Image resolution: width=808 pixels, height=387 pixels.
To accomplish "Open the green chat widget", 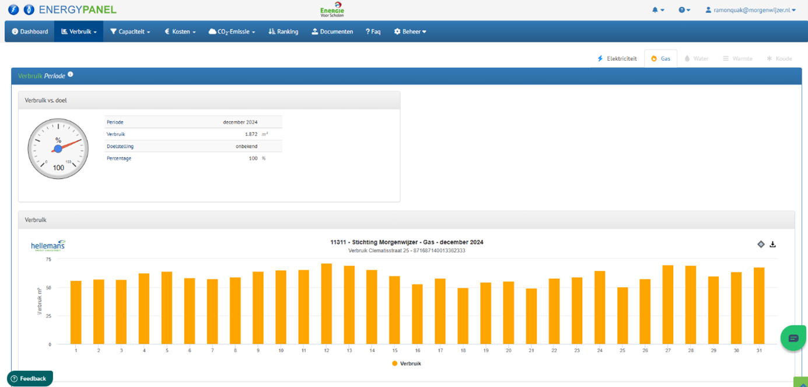I will 793,338.
